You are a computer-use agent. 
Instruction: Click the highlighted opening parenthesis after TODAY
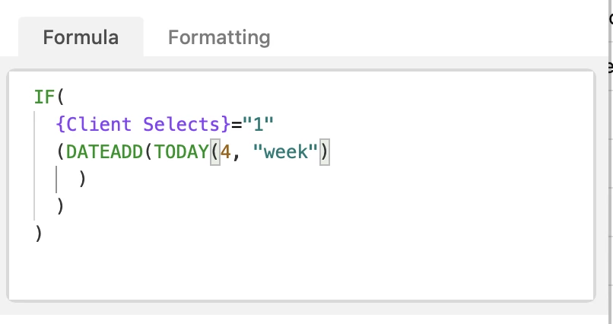215,152
